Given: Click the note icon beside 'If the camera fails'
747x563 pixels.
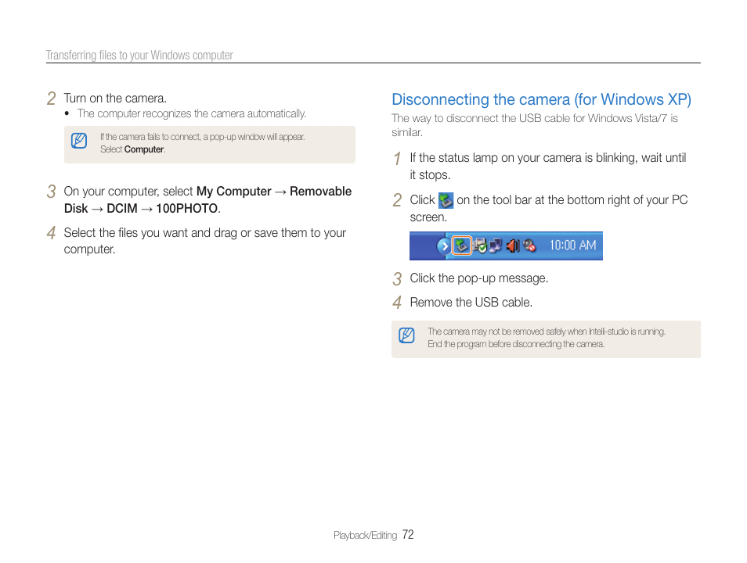Looking at the screenshot, I should [x=79, y=141].
